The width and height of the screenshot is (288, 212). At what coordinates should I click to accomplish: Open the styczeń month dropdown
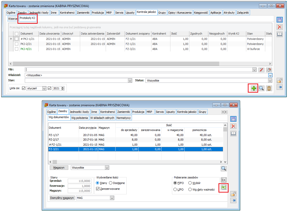click(44, 88)
